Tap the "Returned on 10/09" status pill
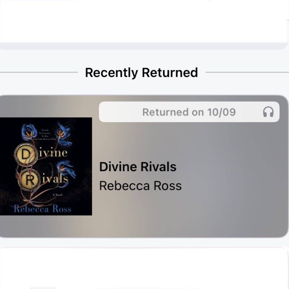This screenshot has height=289, width=289. (x=189, y=112)
